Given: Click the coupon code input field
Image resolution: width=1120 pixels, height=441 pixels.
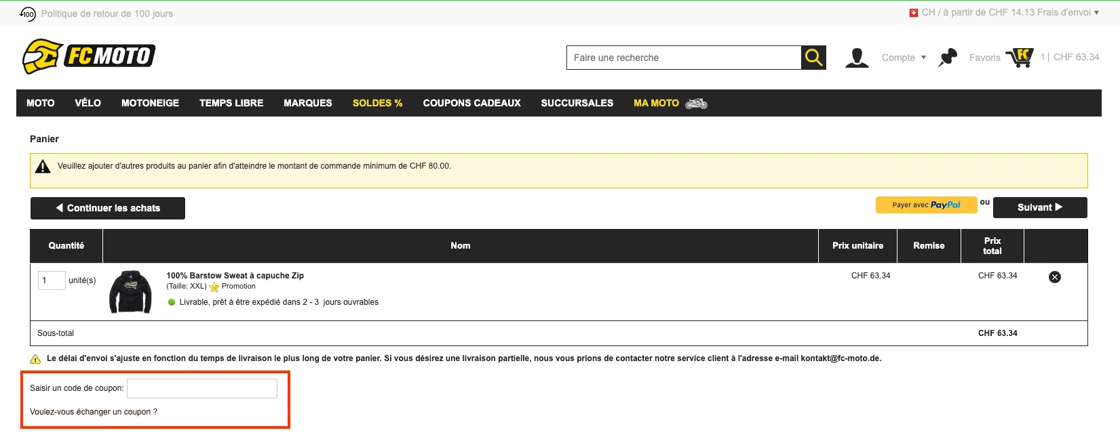Looking at the screenshot, I should tap(202, 388).
